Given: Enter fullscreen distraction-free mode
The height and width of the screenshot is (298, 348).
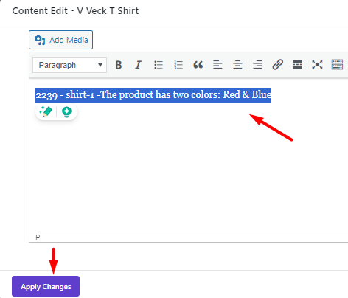Looking at the screenshot, I should tap(317, 65).
